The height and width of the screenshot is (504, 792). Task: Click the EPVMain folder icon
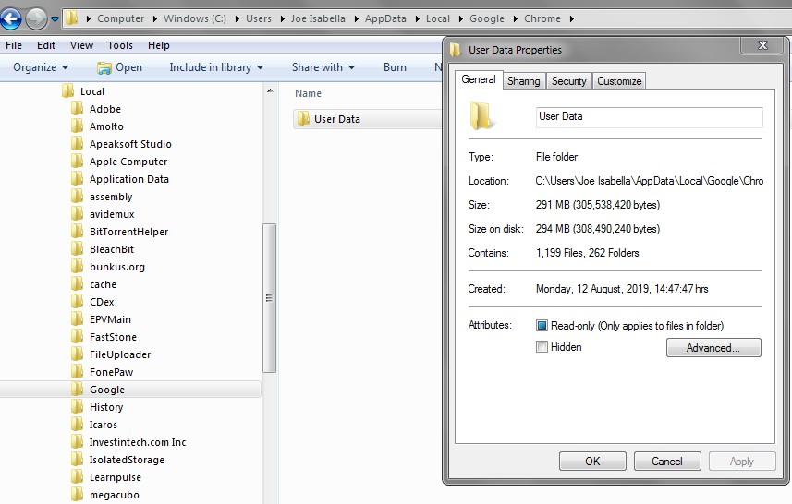[x=77, y=318]
